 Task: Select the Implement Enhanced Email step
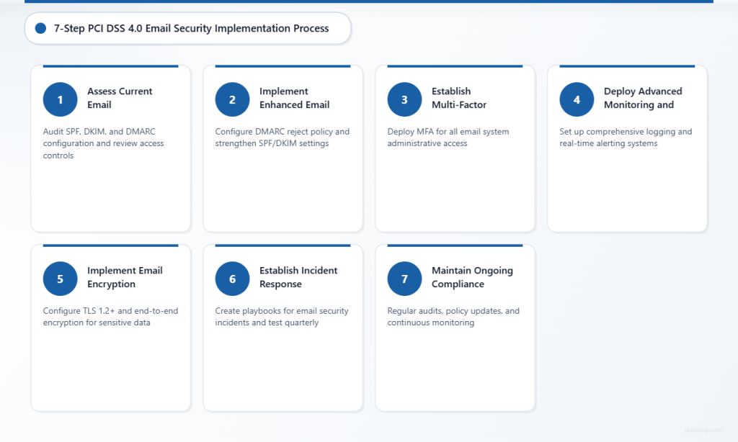294,98
